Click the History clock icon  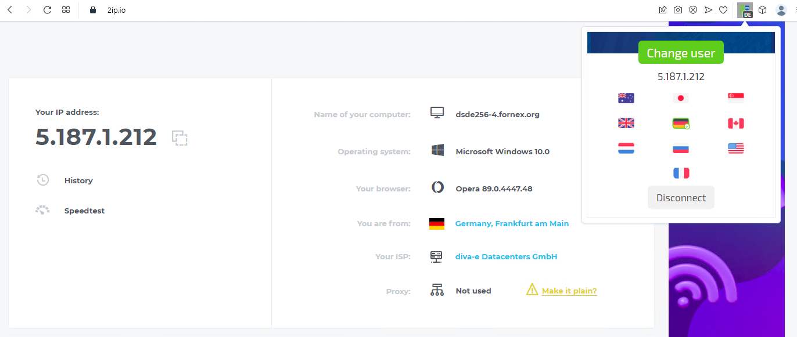tap(43, 180)
